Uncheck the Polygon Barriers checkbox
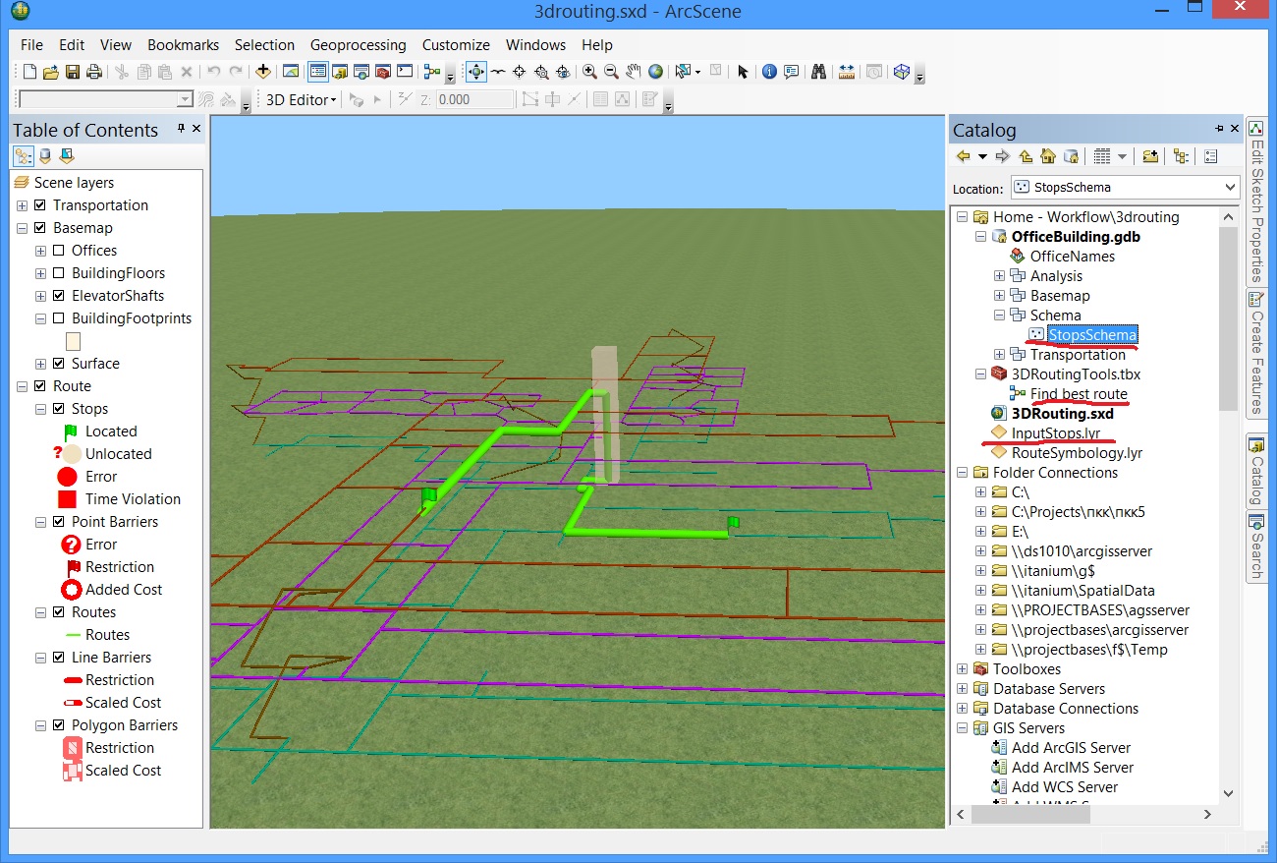 pos(59,725)
